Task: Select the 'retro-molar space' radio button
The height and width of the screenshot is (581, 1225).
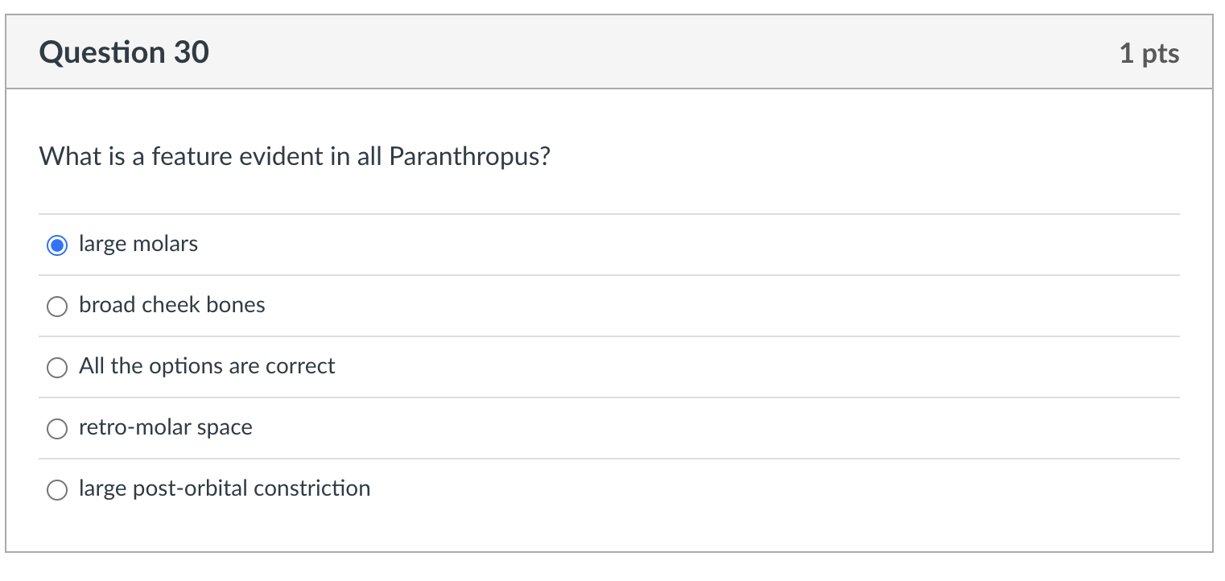Action: click(57, 429)
